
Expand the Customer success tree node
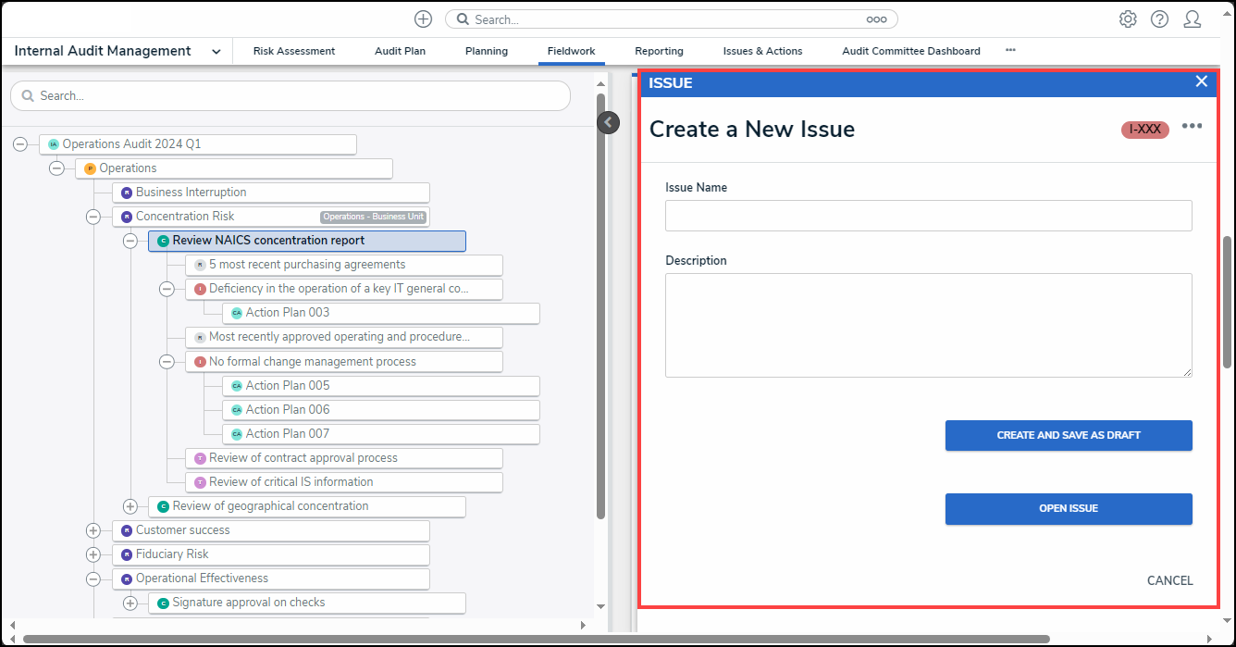pos(93,530)
